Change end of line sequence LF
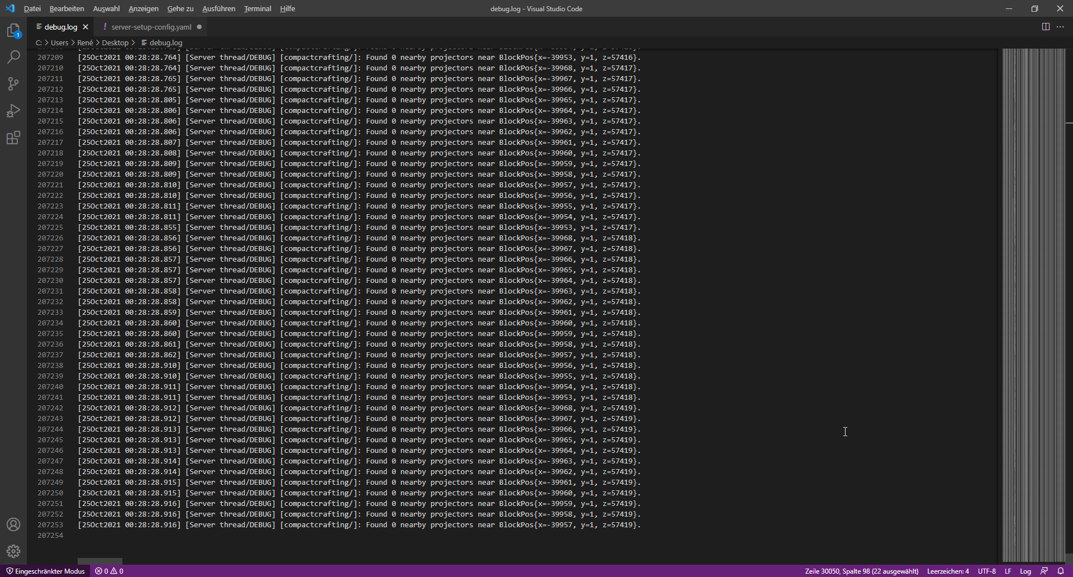 [x=1008, y=571]
